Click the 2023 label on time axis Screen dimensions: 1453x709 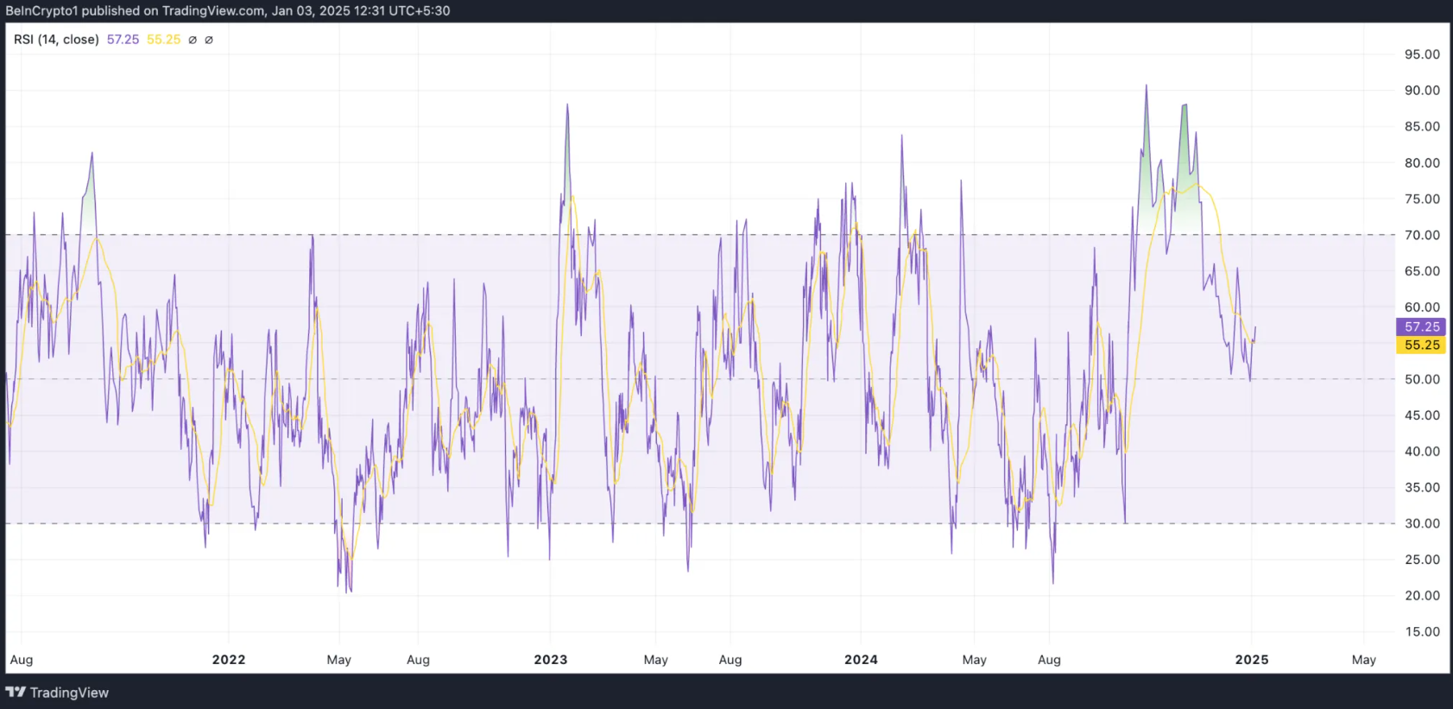[x=551, y=660]
